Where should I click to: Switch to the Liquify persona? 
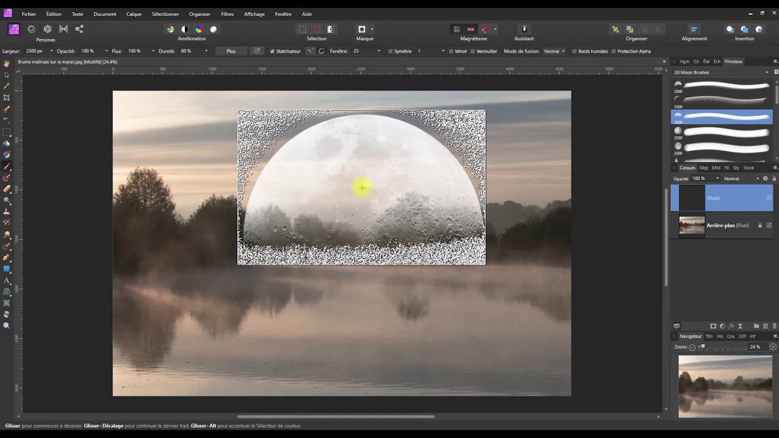(31, 29)
